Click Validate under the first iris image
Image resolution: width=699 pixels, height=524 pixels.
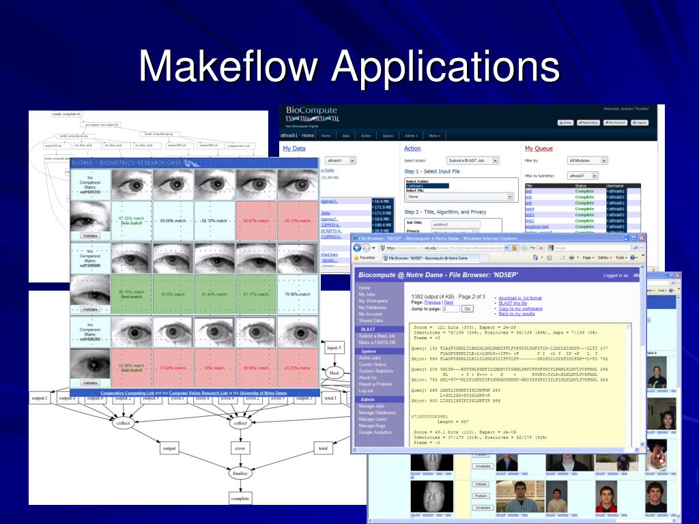(90, 235)
